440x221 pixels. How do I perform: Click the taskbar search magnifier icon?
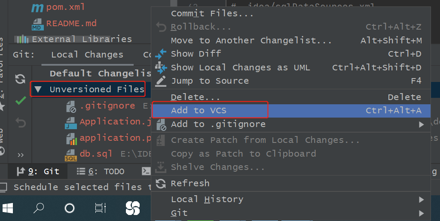[x=39, y=209]
